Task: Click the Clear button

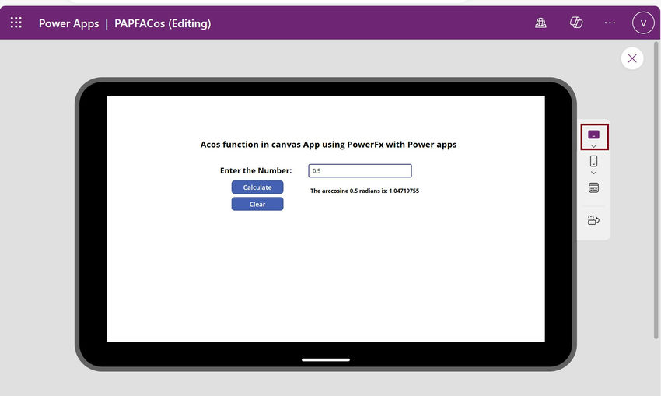Action: [x=257, y=204]
